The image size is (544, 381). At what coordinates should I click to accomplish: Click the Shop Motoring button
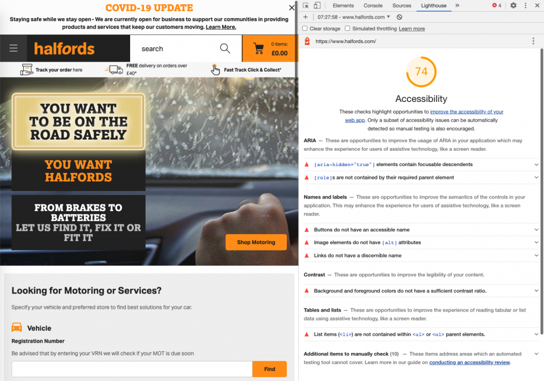click(256, 242)
